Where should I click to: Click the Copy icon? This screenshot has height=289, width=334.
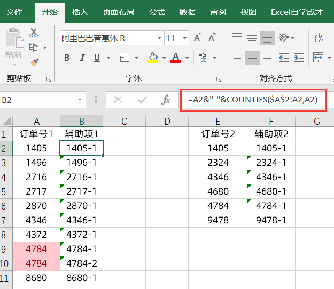point(34,47)
